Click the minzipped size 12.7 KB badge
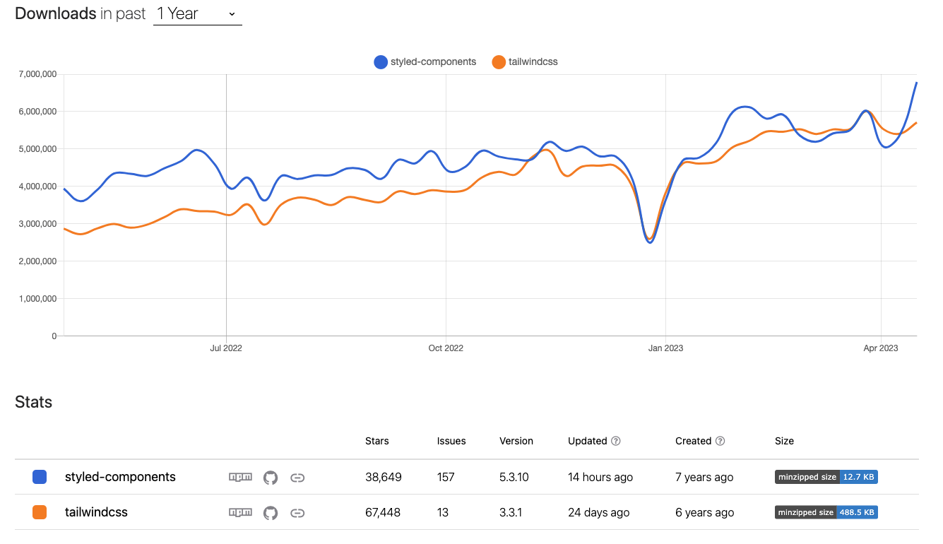 (826, 477)
